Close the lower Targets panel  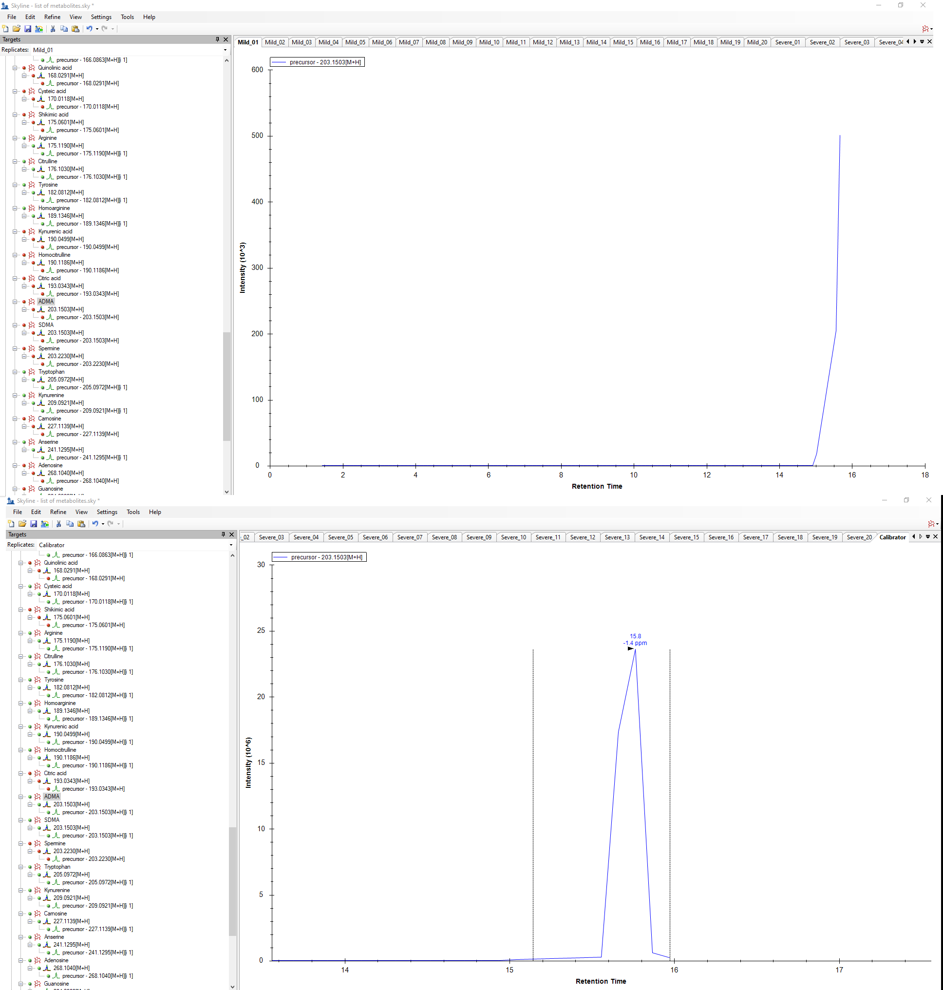232,534
